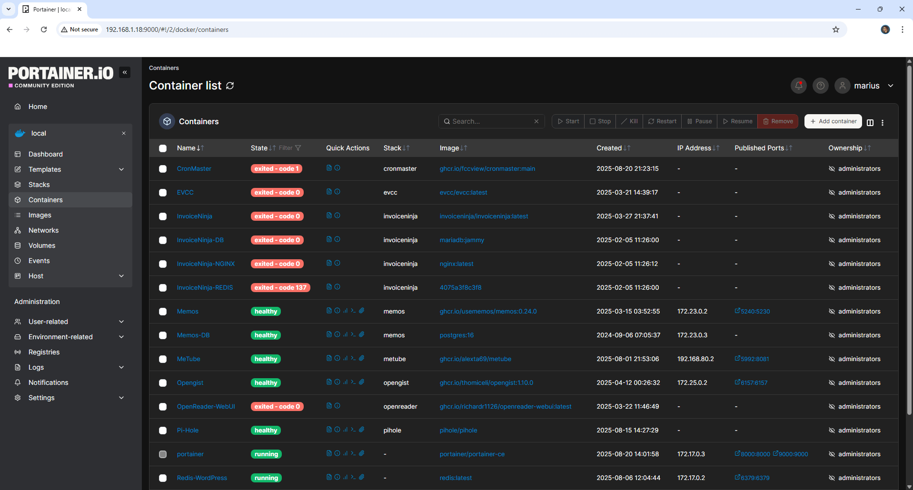Clear the search field
The width and height of the screenshot is (913, 490).
pos(536,121)
